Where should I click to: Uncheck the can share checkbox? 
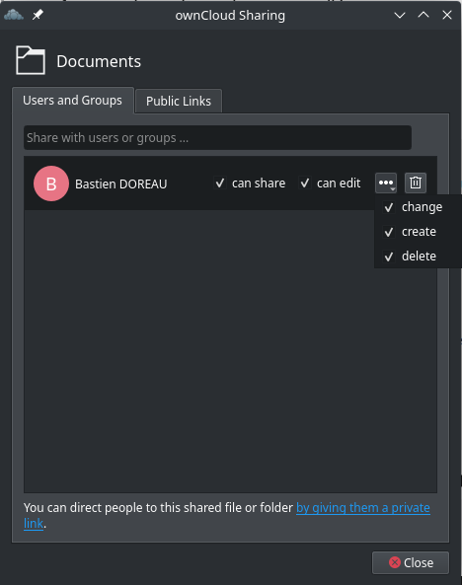(220, 183)
